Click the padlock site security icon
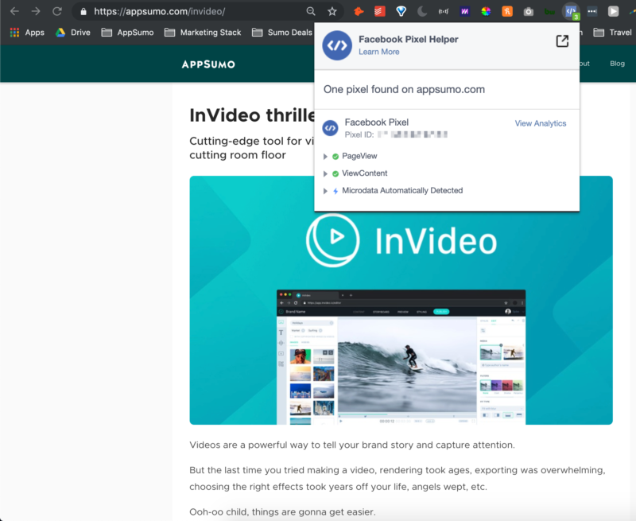Screen dimensions: 636x521 [x=83, y=11]
